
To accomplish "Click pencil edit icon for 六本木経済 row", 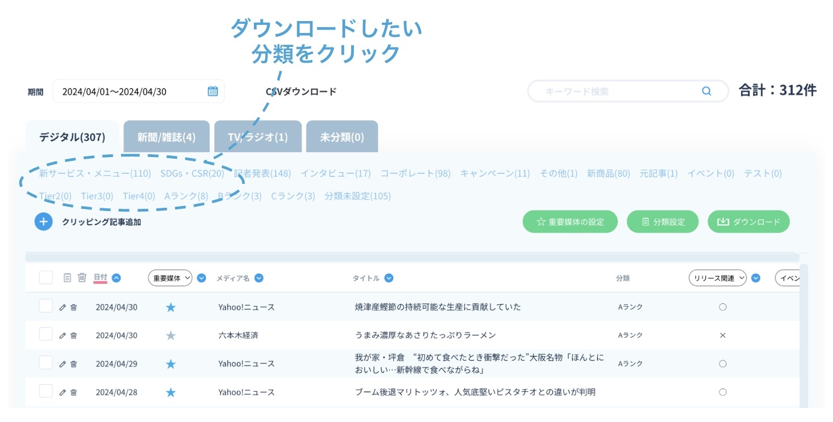I will [x=63, y=336].
